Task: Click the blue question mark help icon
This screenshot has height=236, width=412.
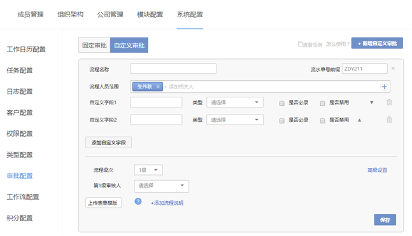Action: click(138, 202)
